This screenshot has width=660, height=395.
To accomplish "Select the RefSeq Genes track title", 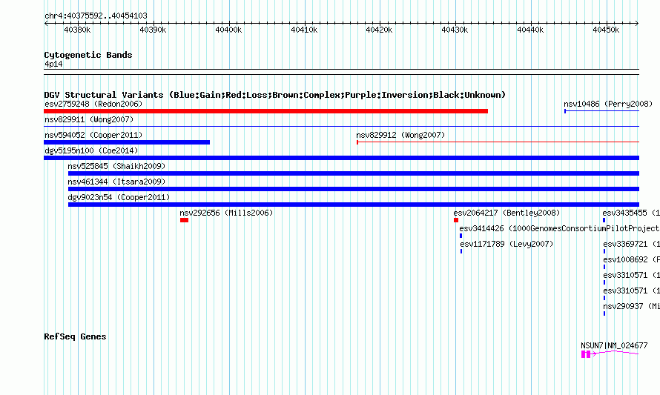I will 76,336.
